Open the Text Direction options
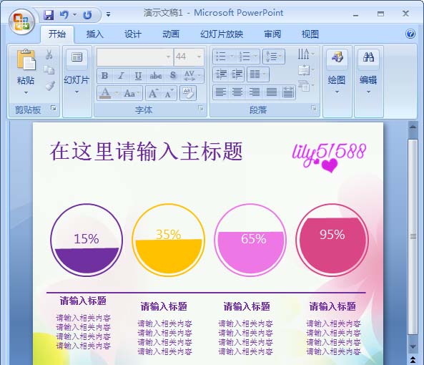This screenshot has height=365, width=424. coord(305,54)
